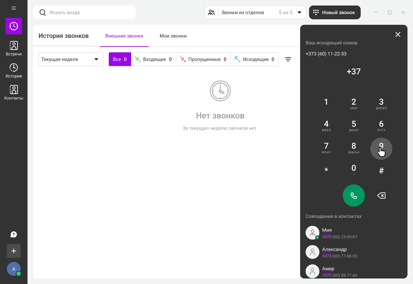Switch to the Мои звонки tab
Screen dimensions: 413x284
[173, 36]
